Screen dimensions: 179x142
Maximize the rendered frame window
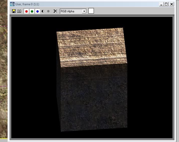point(166,4)
